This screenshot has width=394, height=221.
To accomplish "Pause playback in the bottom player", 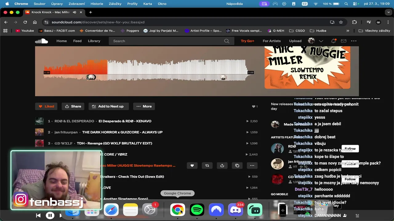I will click(50, 215).
